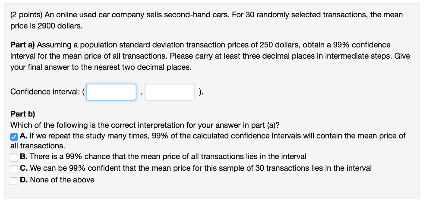Click the bold letter 'B.' label

(24, 156)
